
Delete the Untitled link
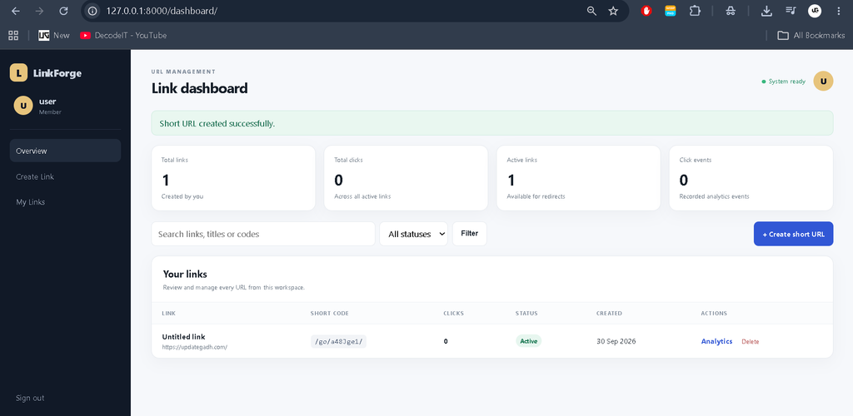click(x=751, y=342)
